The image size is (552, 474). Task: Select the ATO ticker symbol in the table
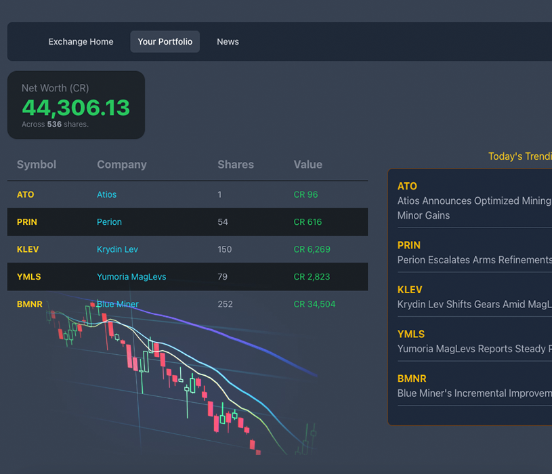click(25, 194)
